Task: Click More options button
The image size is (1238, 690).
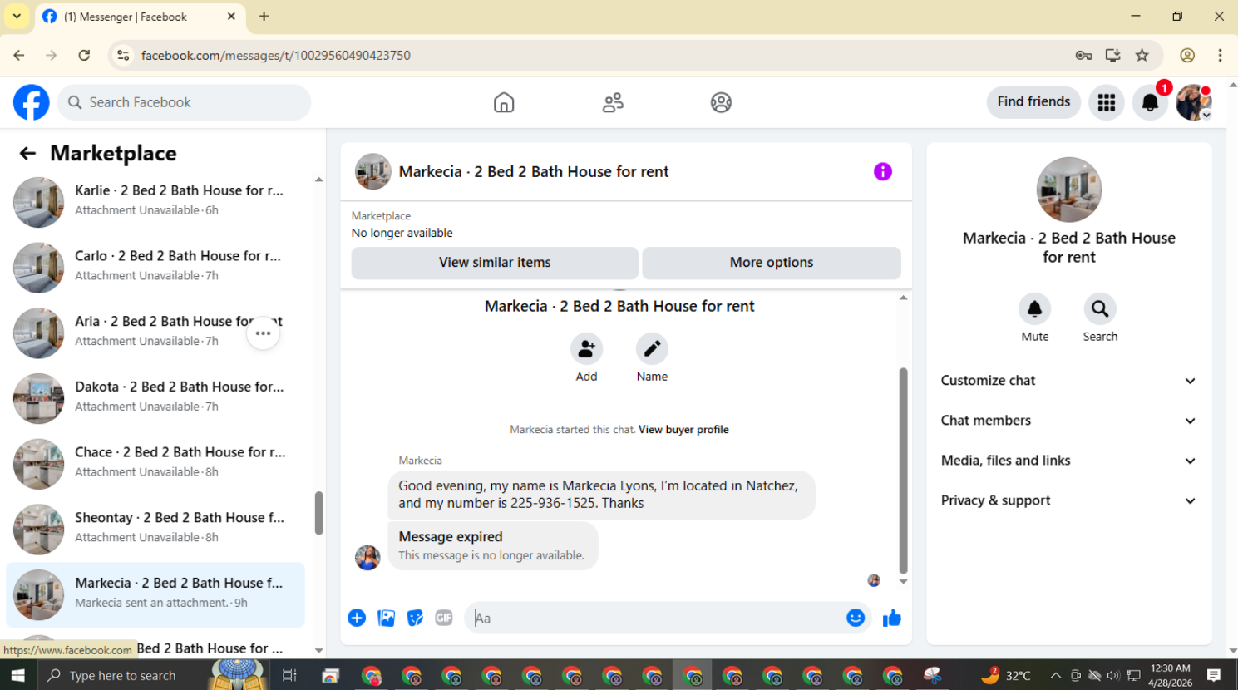Action: click(772, 263)
